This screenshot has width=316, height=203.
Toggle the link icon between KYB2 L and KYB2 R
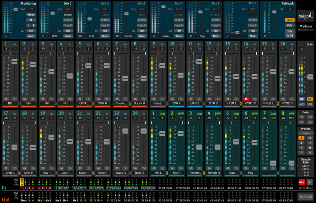click(278, 103)
